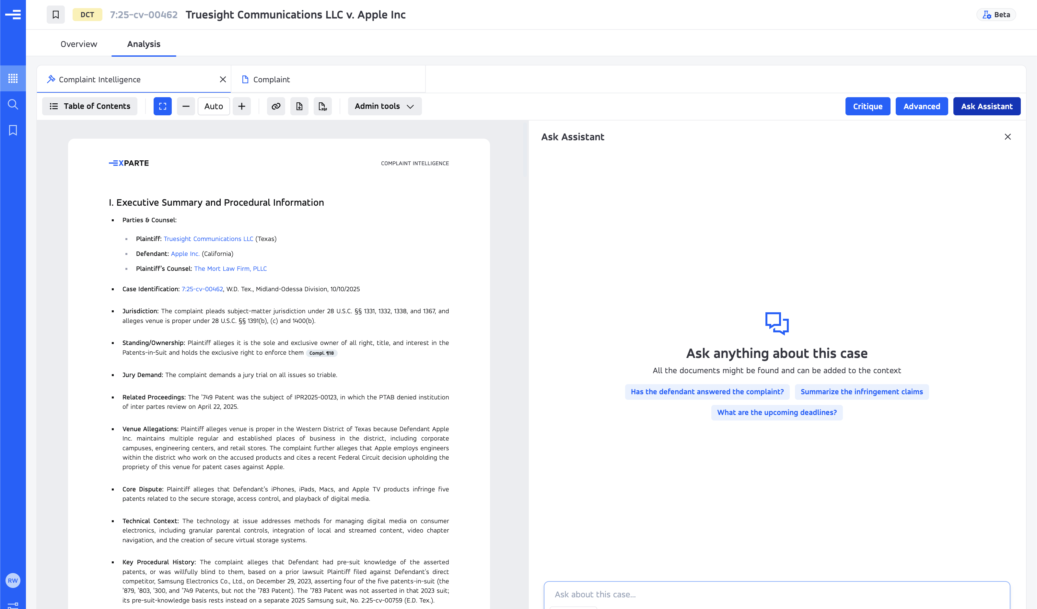Click the Advanced button
The width and height of the screenshot is (1037, 609).
pyautogui.click(x=921, y=106)
